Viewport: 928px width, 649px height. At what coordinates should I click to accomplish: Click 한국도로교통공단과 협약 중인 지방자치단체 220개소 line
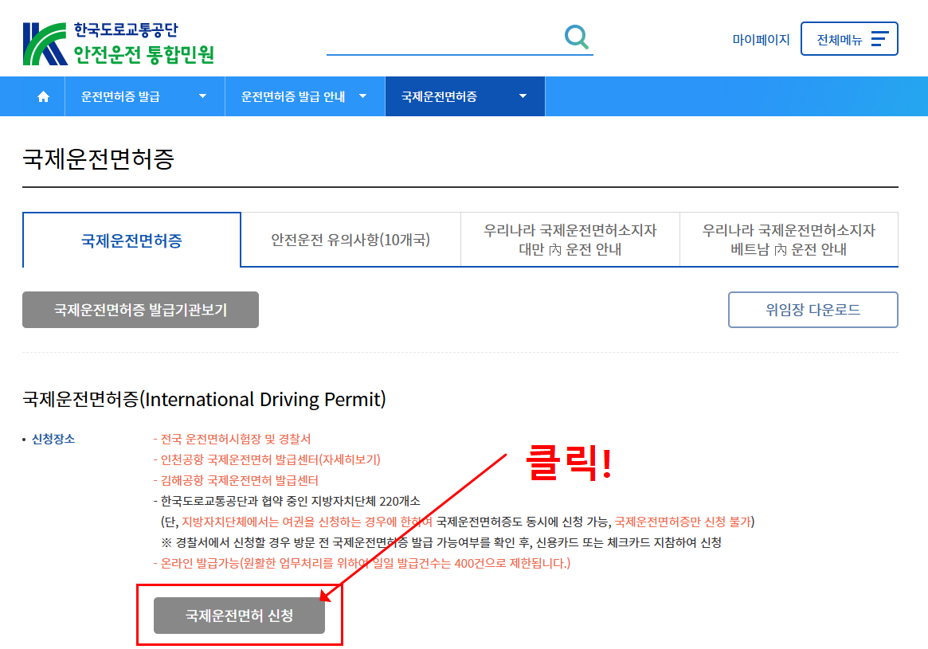click(x=287, y=501)
